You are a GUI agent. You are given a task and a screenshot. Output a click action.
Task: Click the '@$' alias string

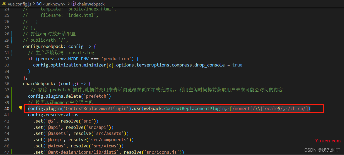51,121
